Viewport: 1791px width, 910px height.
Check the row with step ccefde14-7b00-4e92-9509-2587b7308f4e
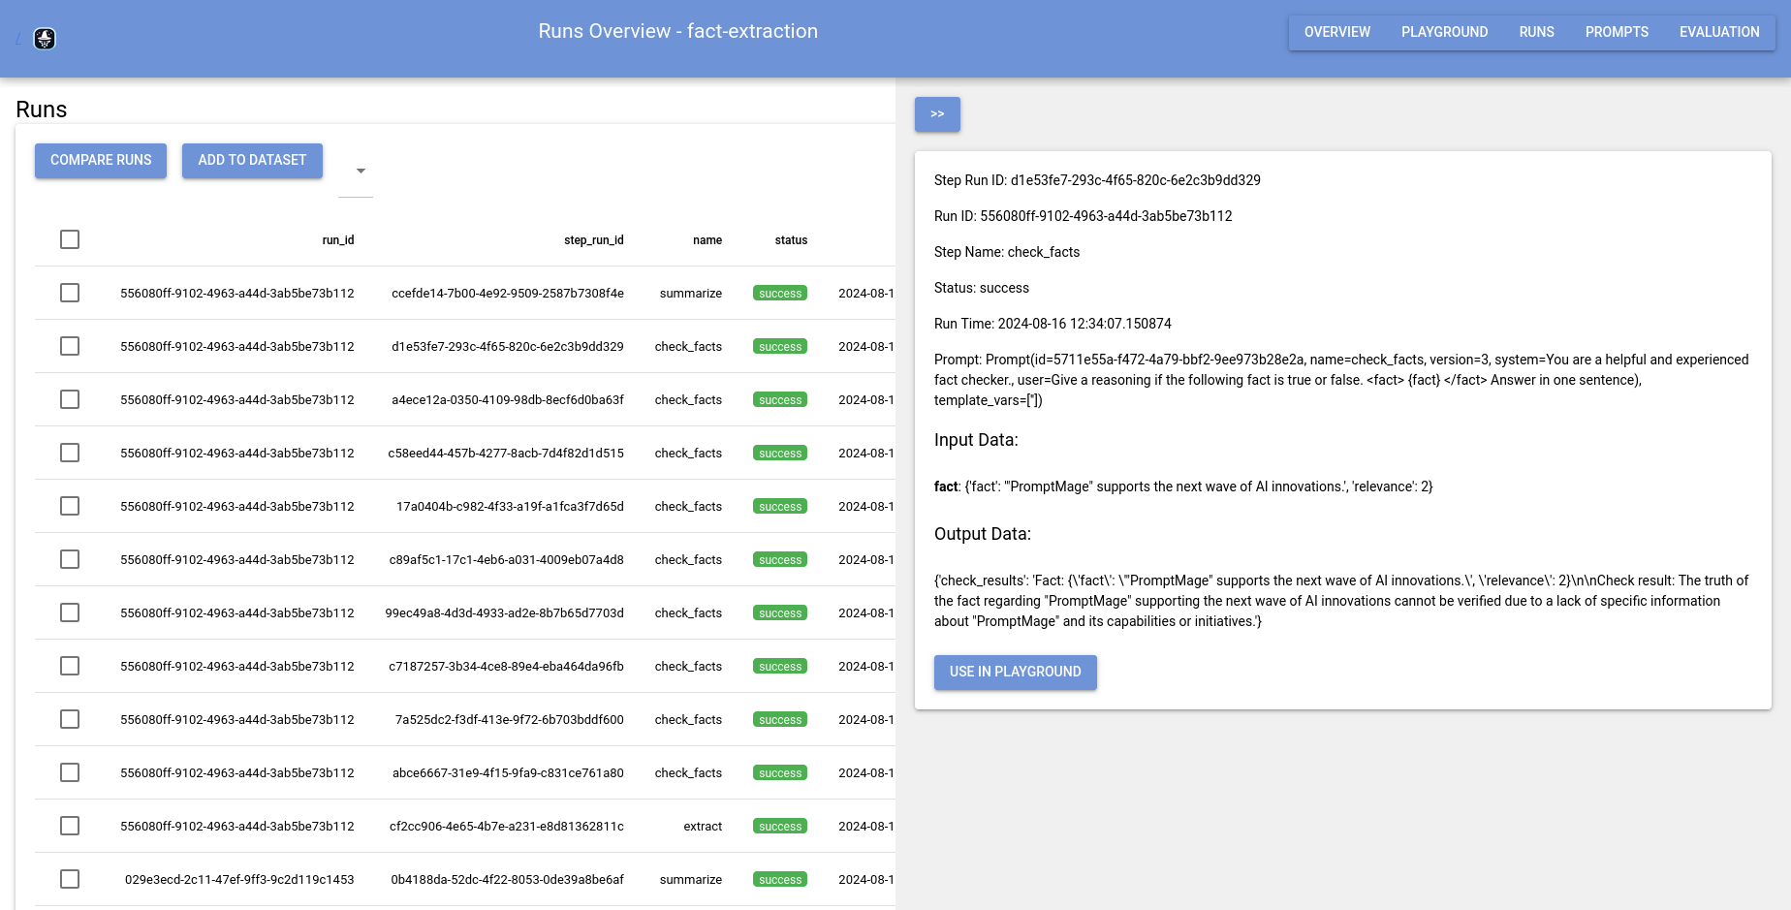click(x=70, y=293)
